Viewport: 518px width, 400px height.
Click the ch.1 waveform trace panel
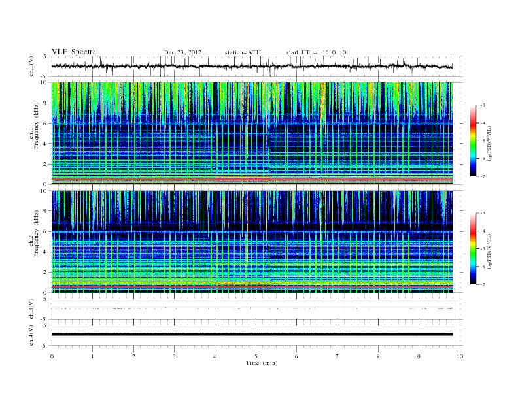pos(257,66)
